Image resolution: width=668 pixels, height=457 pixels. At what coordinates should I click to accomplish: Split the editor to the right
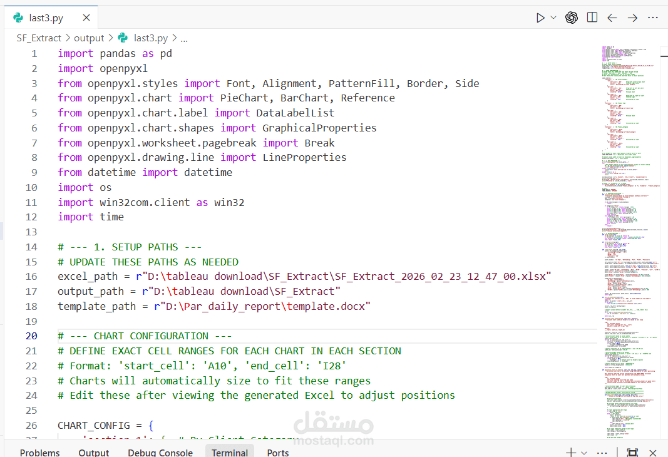tap(592, 18)
